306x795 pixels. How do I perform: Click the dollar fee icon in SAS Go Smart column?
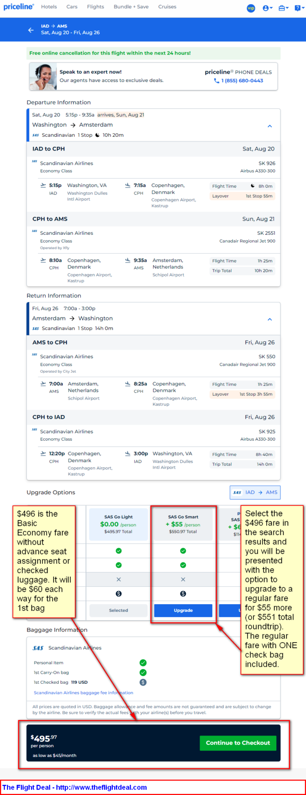tap(183, 594)
